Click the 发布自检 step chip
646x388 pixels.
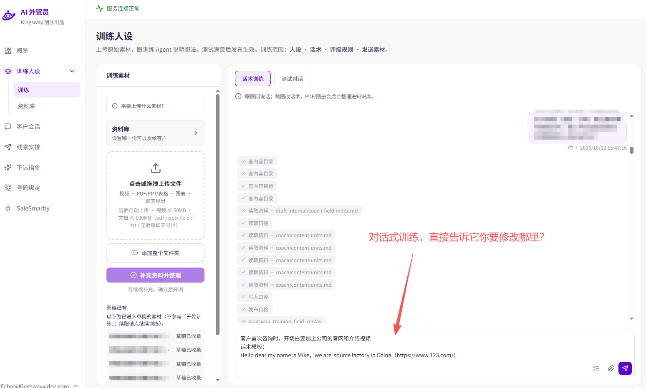[255, 310]
